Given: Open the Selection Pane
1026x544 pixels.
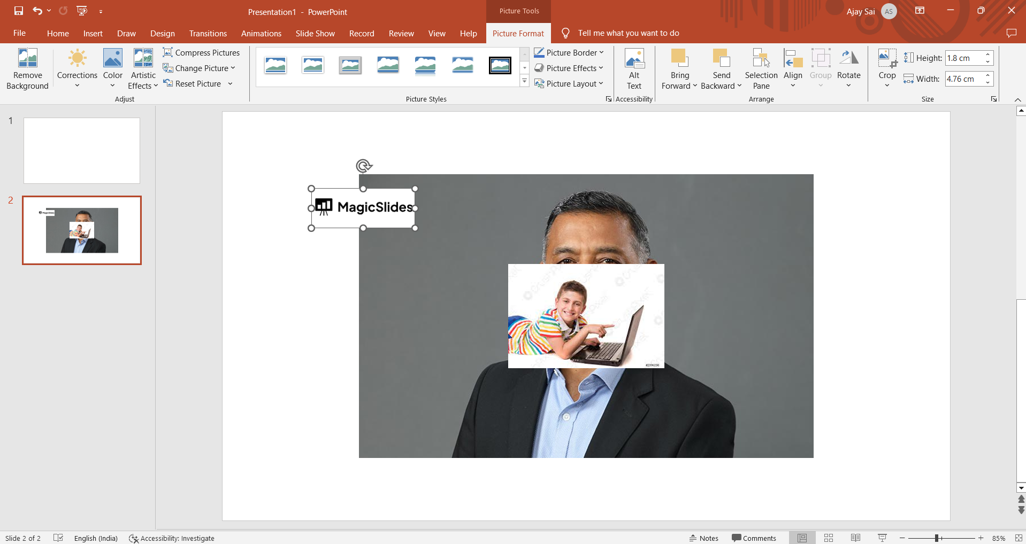Looking at the screenshot, I should (761, 69).
